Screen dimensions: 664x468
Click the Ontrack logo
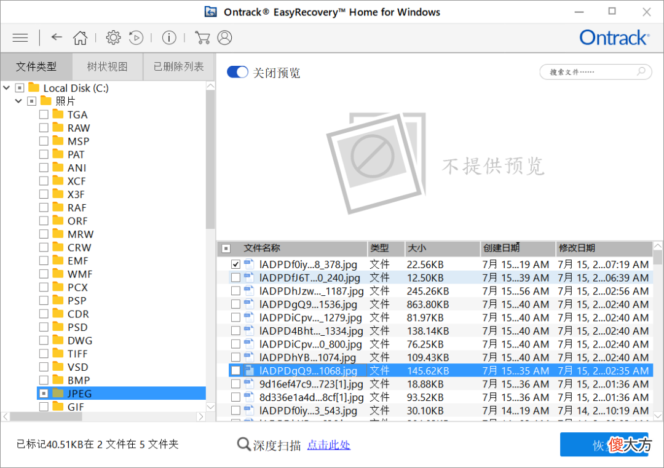[x=614, y=38]
